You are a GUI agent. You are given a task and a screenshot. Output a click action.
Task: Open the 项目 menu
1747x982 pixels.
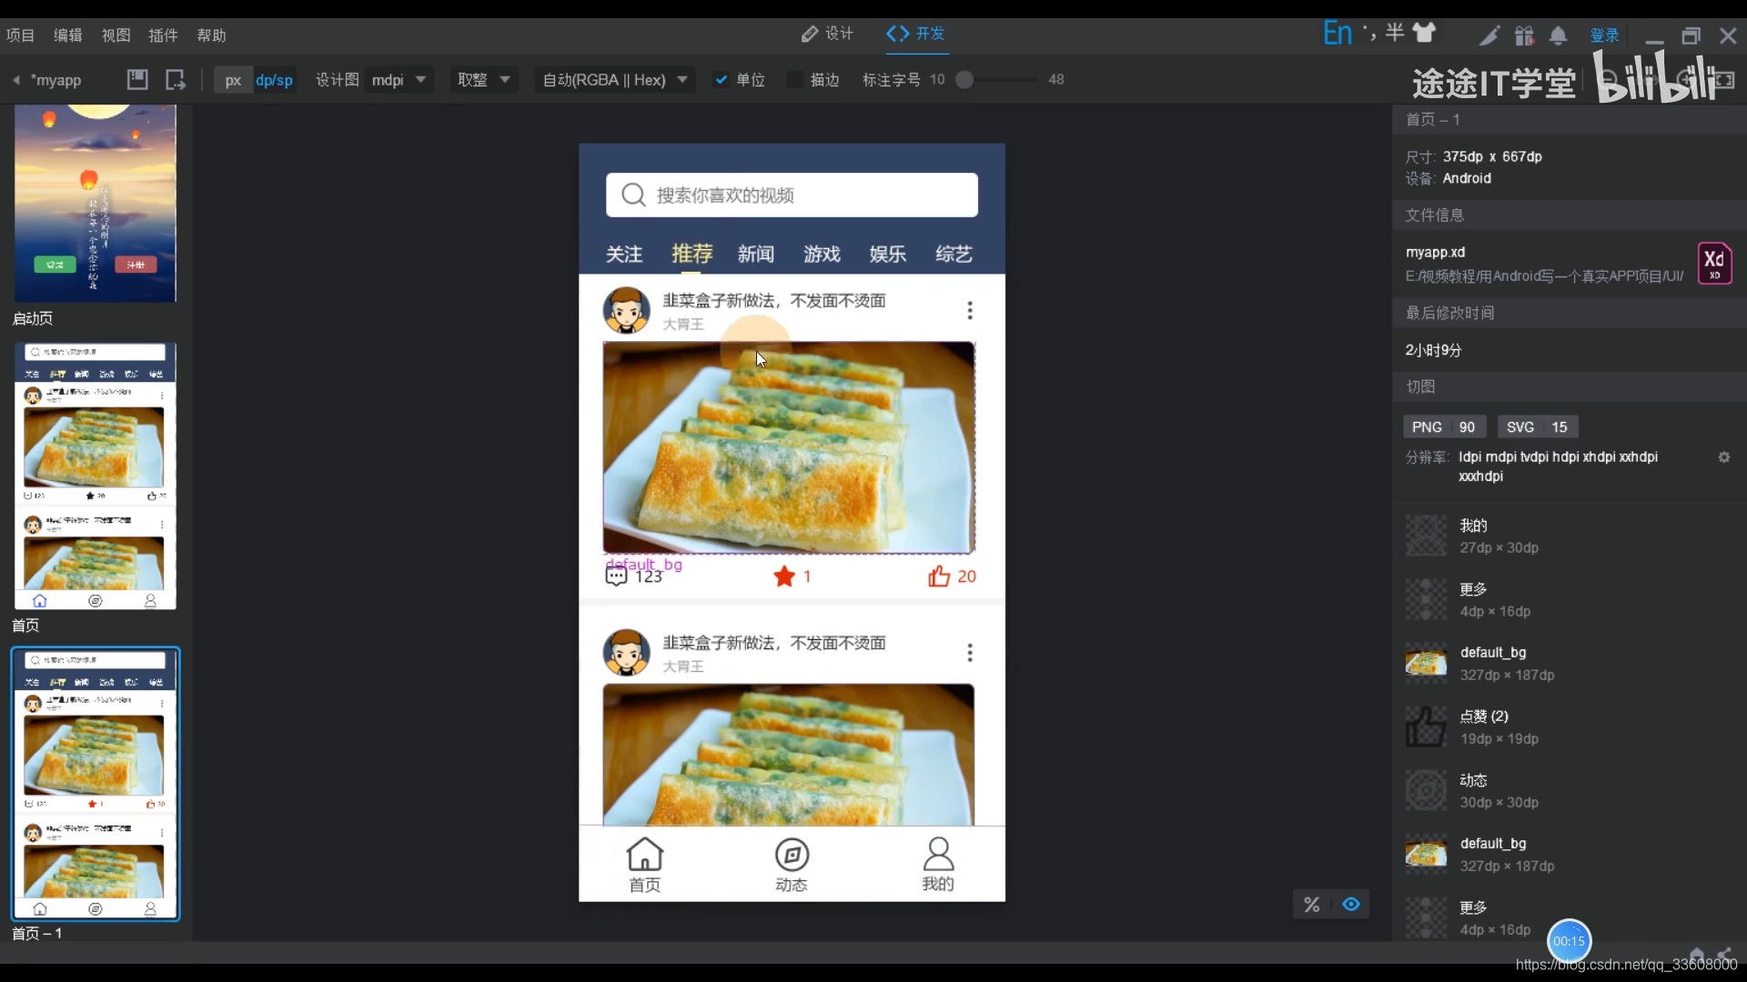(x=20, y=35)
